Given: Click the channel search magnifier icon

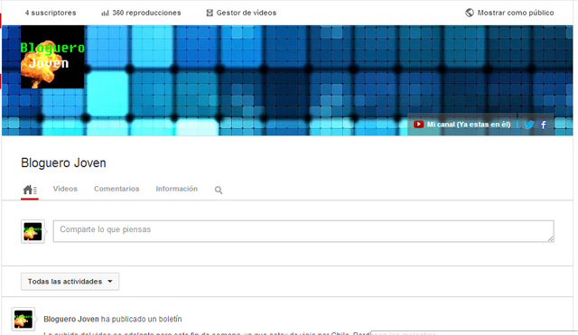Looking at the screenshot, I should point(219,191).
